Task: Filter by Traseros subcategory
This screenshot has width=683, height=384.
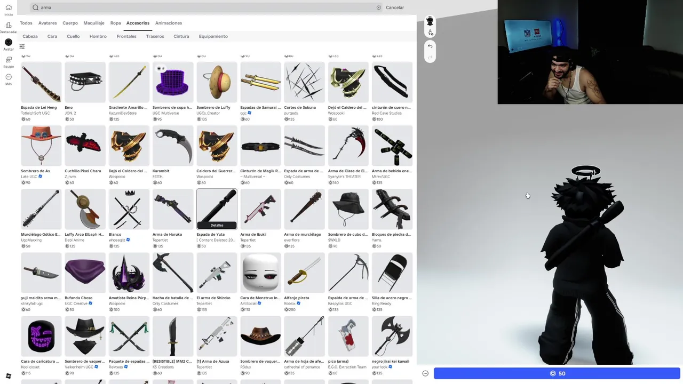Action: point(155,36)
